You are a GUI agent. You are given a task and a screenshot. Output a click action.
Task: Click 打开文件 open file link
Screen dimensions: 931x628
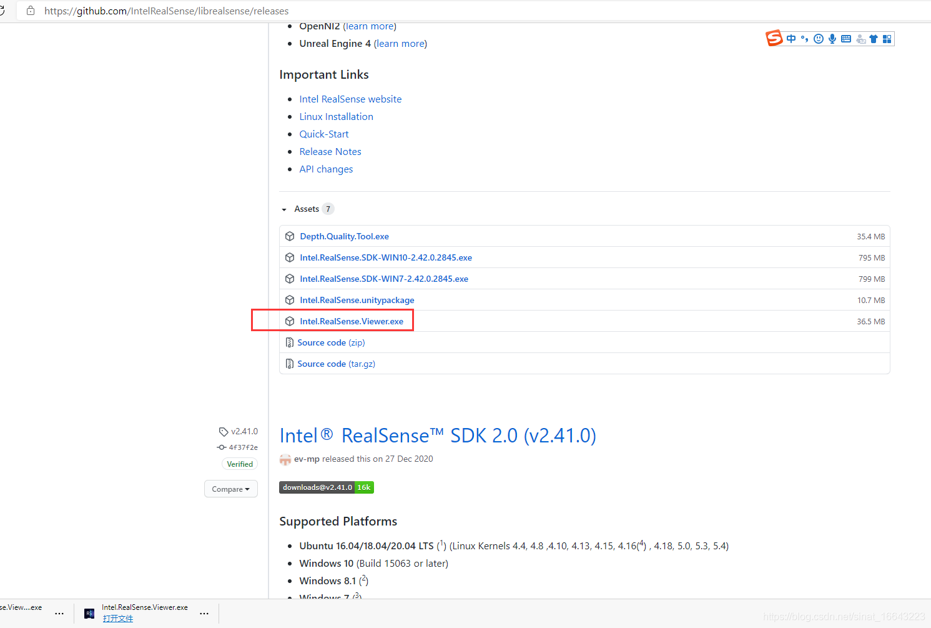pyautogui.click(x=118, y=619)
